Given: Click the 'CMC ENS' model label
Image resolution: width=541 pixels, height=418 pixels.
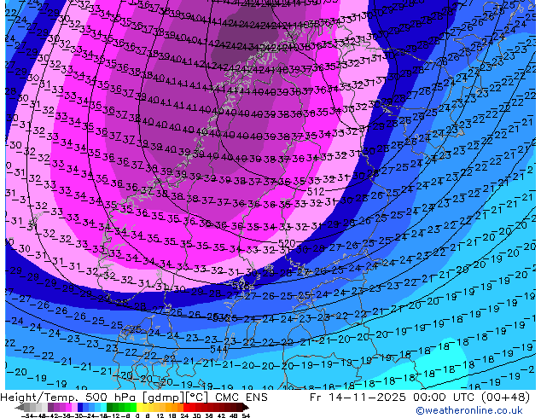Looking at the screenshot, I should (x=241, y=398).
